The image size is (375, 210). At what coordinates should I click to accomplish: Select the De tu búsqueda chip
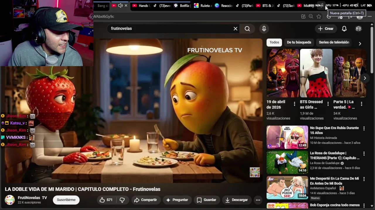299,42
